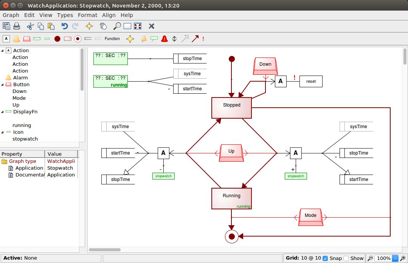Undo the last action with the toolbar arrow
The image size is (408, 263).
[x=65, y=26]
